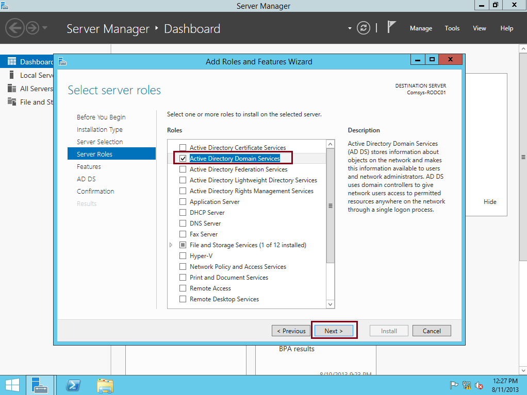Check Network Policy and Access Services
Screen dimensions: 527x395
[x=183, y=266]
